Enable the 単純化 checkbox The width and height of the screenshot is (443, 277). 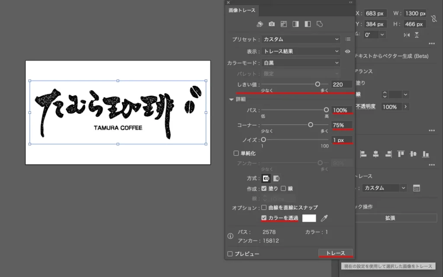click(x=236, y=153)
